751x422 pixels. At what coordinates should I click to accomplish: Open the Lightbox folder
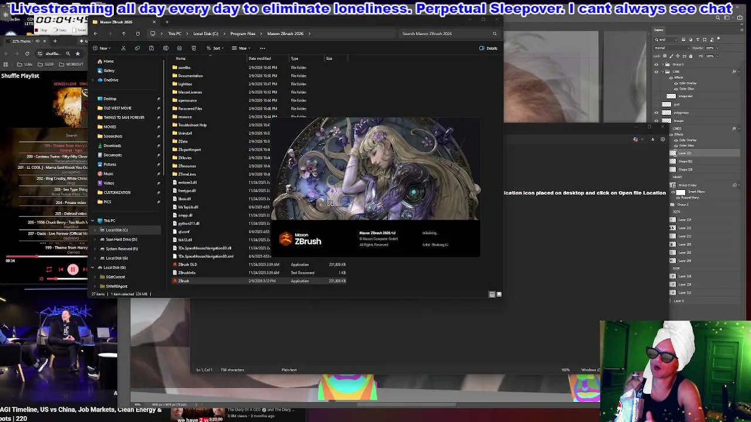[185, 84]
